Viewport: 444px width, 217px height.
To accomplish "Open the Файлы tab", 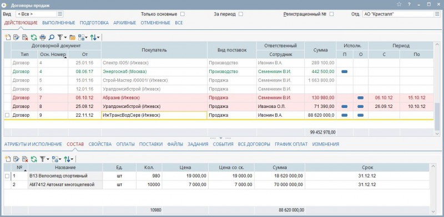I will [x=175, y=144].
